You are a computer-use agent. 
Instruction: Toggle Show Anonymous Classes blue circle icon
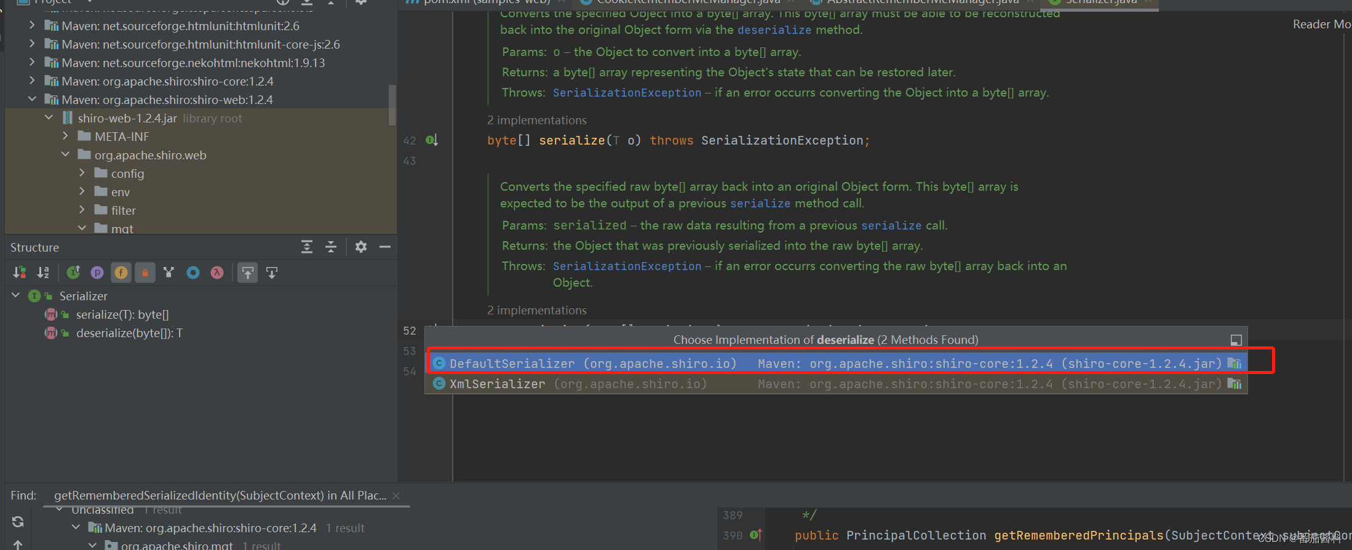(193, 273)
